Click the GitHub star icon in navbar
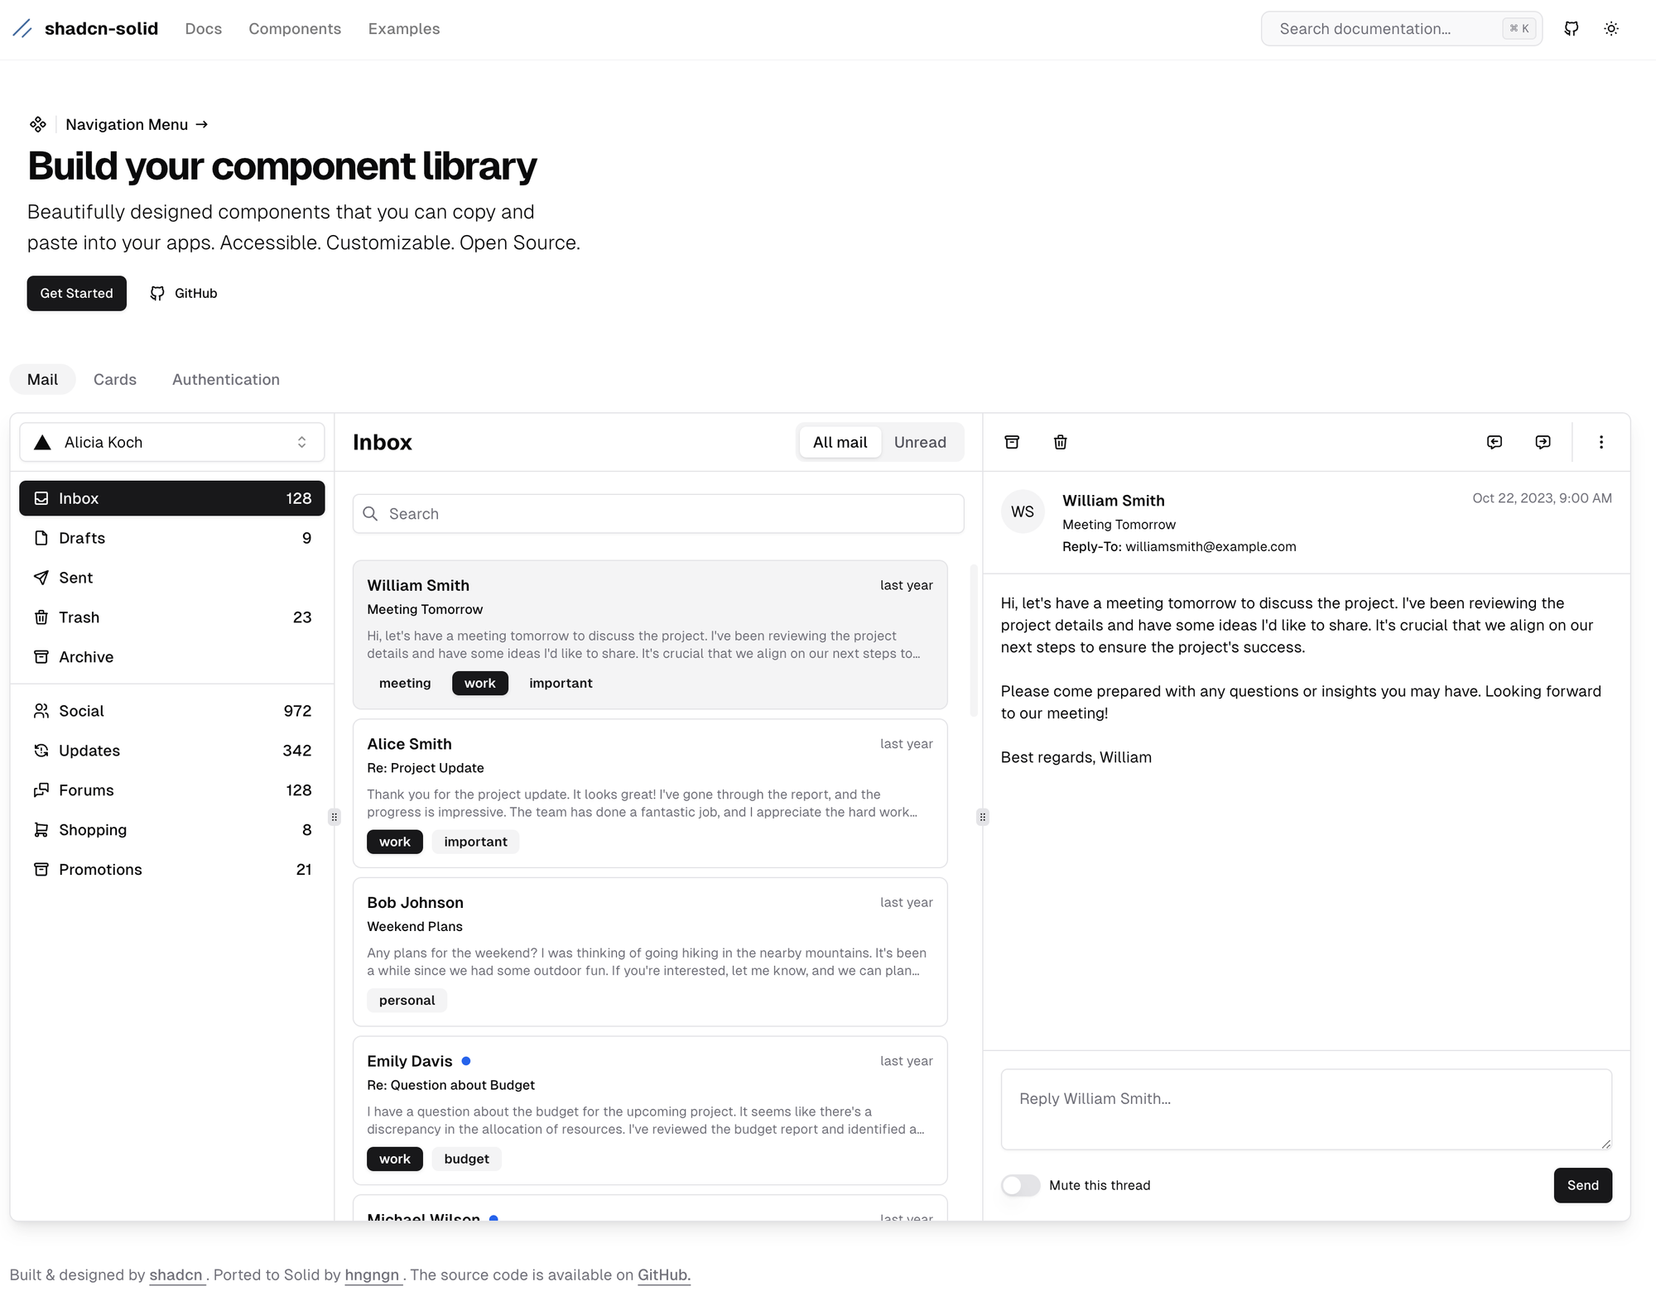This screenshot has width=1656, height=1296. [1570, 28]
